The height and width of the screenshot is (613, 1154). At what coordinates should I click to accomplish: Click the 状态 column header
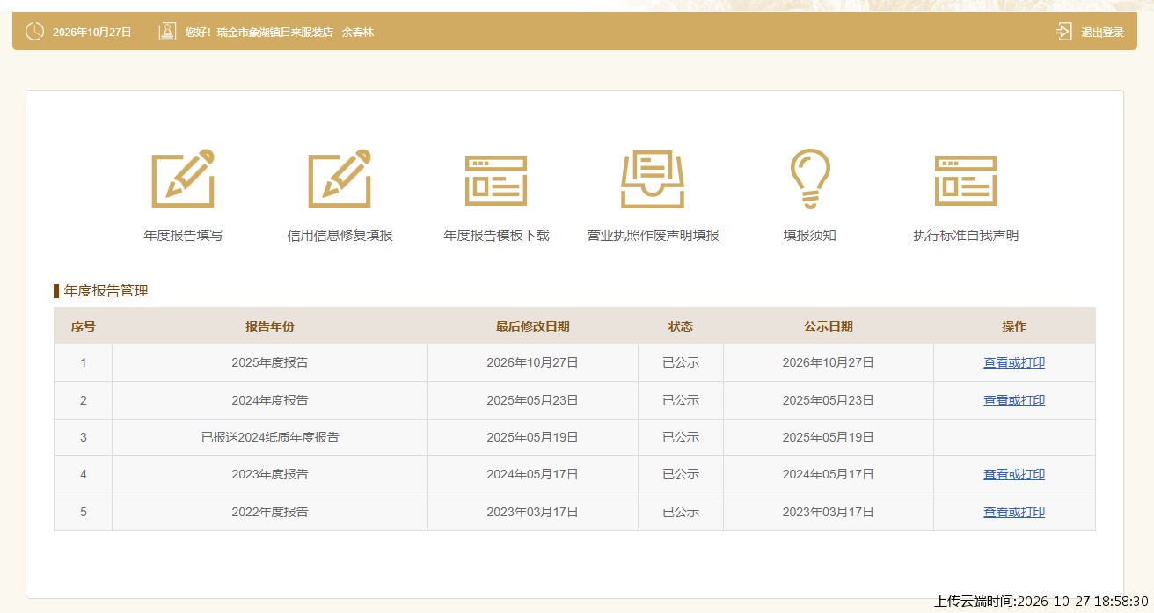[x=681, y=326]
